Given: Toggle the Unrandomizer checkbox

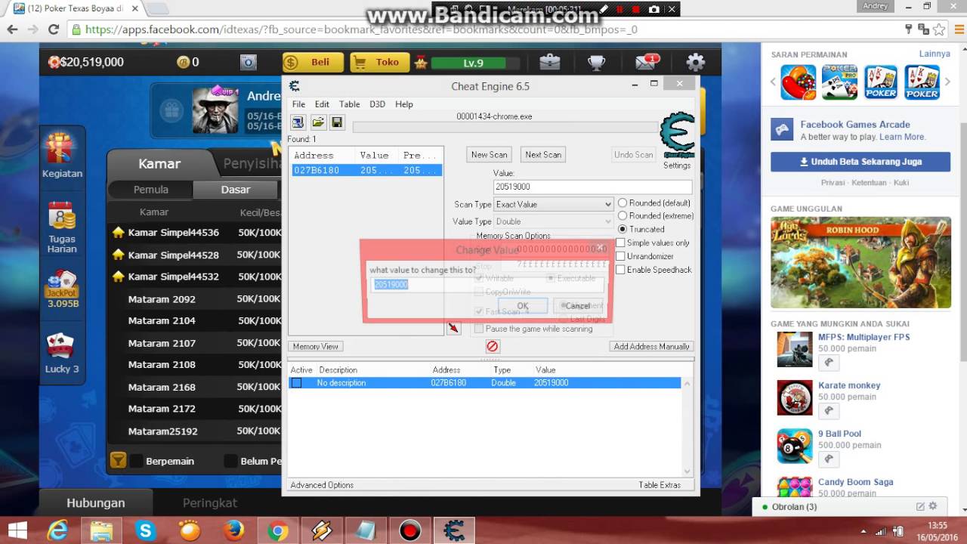Looking at the screenshot, I should point(620,256).
